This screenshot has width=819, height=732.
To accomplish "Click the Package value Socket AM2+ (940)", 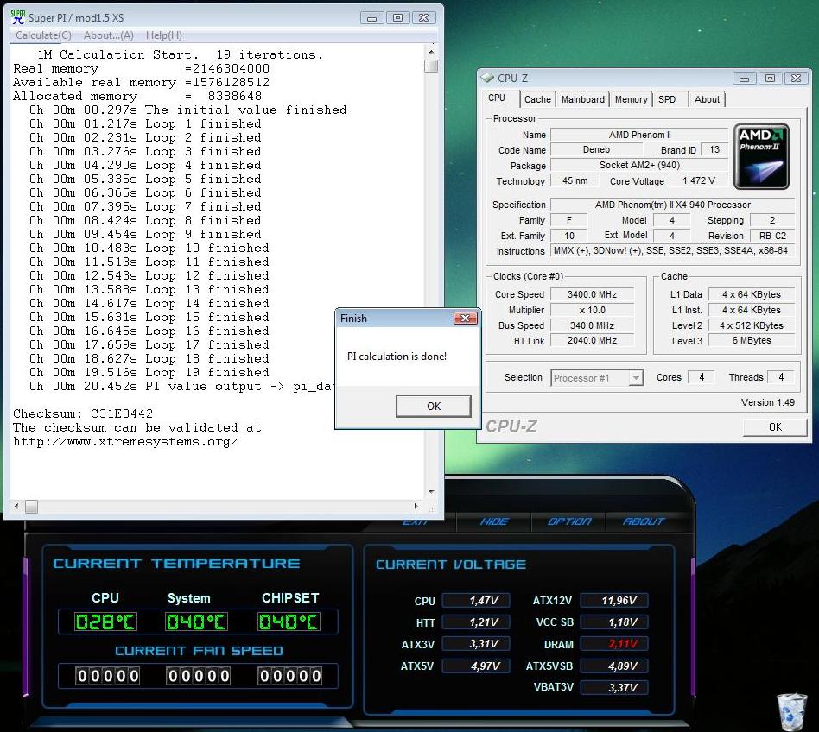I will click(x=639, y=165).
